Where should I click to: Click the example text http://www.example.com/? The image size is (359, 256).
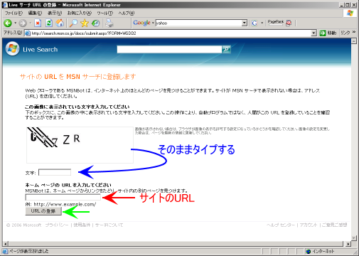[65, 204]
